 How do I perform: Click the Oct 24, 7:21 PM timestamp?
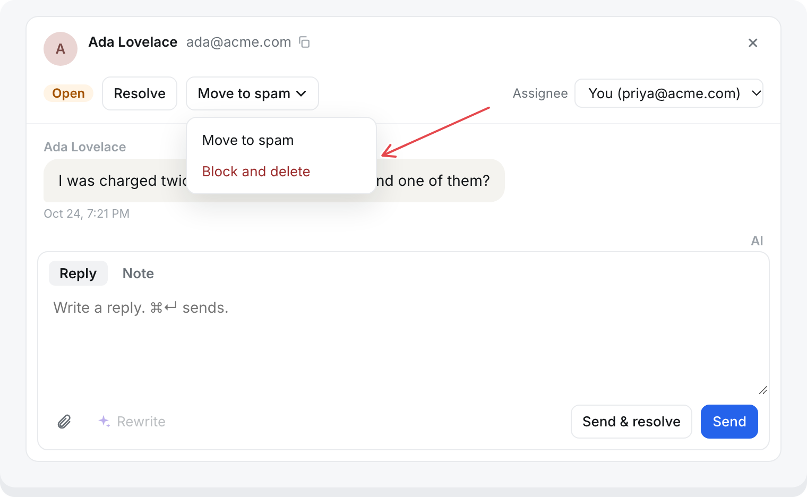click(x=87, y=213)
